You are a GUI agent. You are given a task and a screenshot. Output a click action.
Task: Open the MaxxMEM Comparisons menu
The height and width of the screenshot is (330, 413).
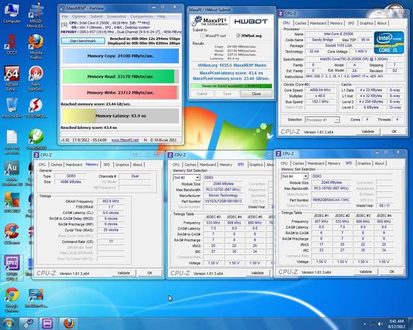(142, 16)
